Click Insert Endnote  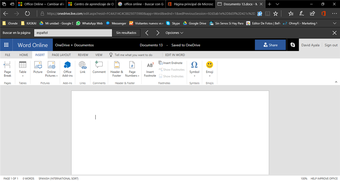tap(170, 63)
